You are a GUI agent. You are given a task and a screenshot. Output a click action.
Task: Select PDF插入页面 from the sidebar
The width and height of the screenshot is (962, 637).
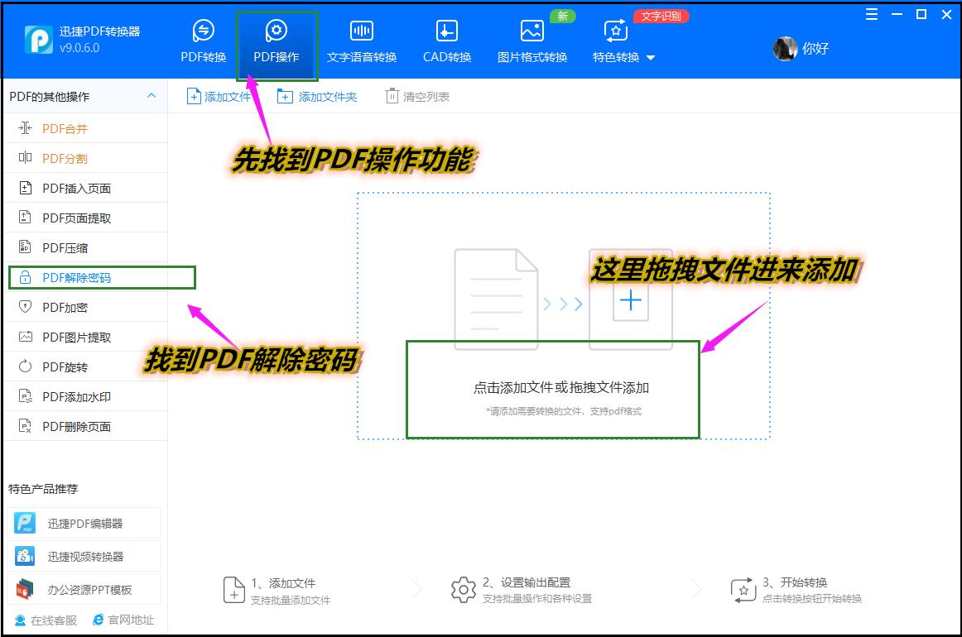tap(66, 188)
